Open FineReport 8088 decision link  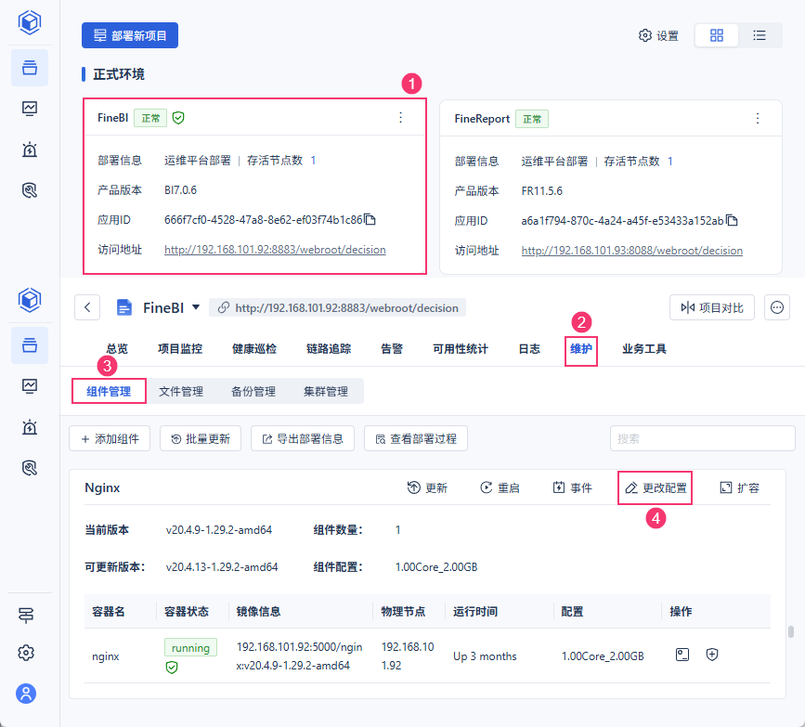tap(632, 251)
